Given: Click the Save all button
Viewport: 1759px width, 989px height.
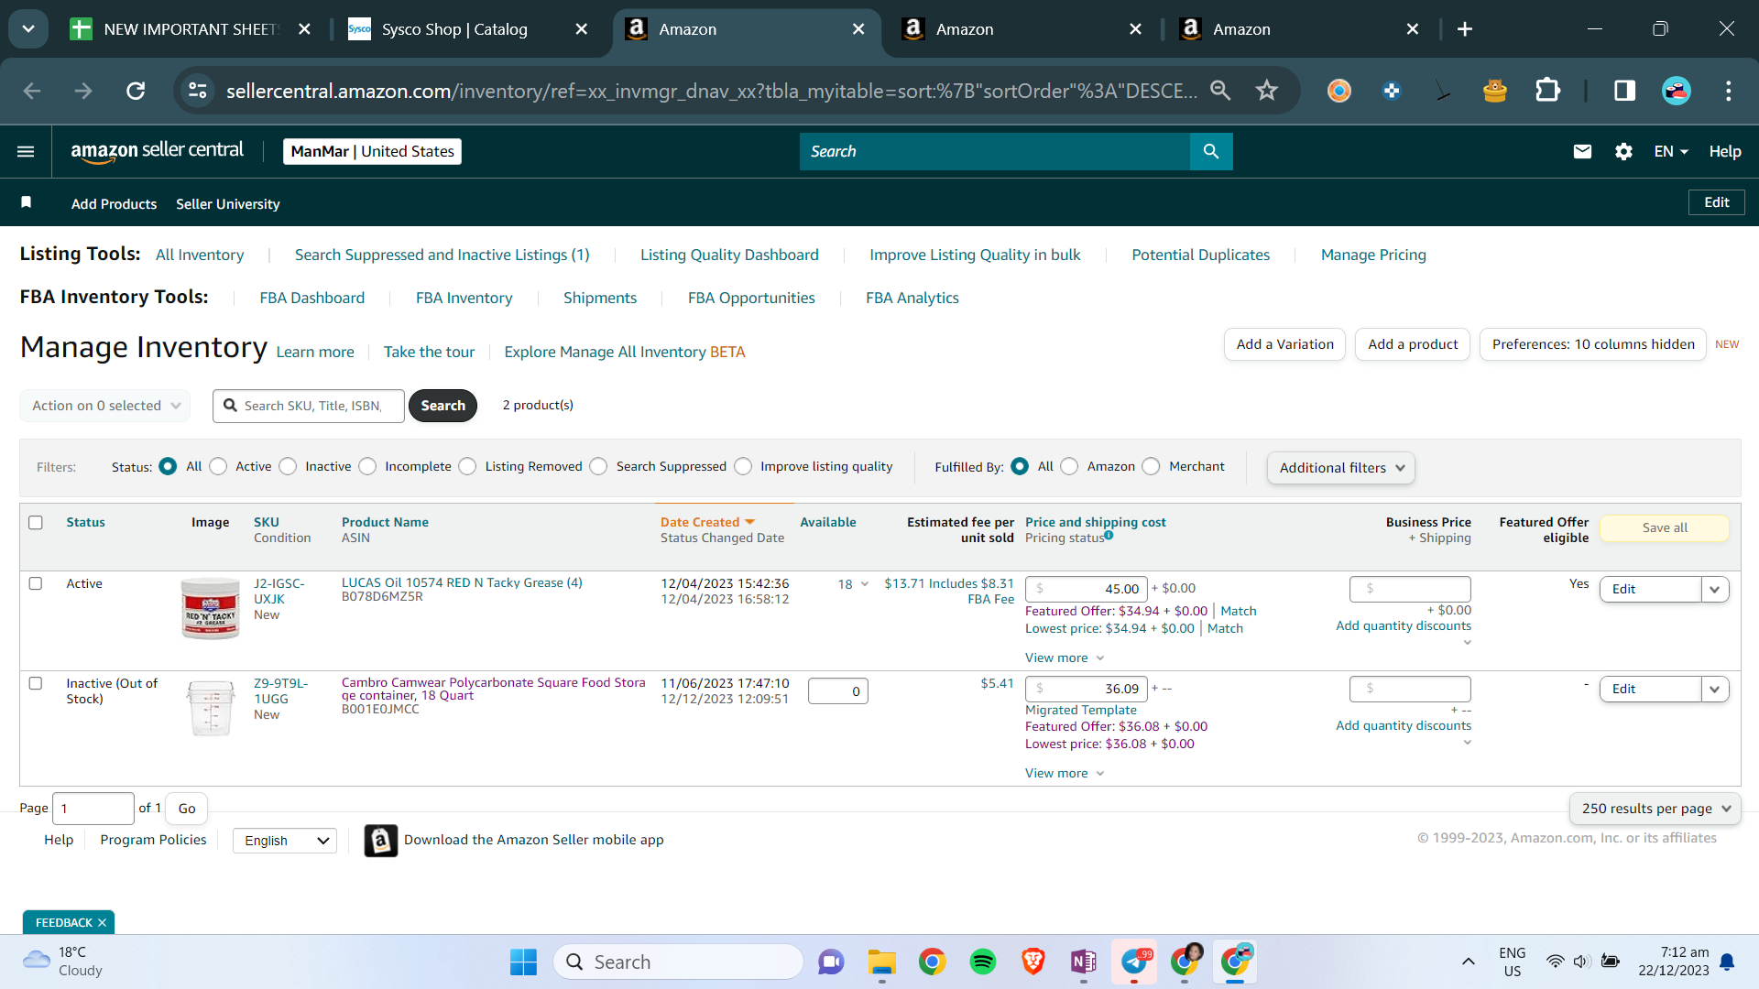Looking at the screenshot, I should click(1665, 527).
